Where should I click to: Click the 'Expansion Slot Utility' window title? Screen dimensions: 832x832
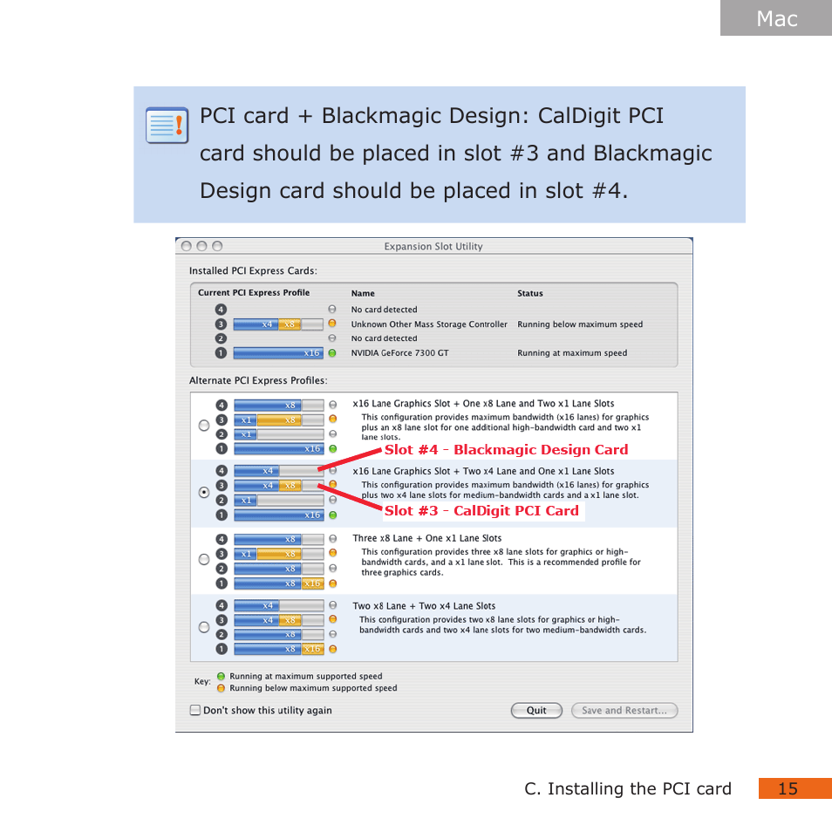[x=433, y=247]
